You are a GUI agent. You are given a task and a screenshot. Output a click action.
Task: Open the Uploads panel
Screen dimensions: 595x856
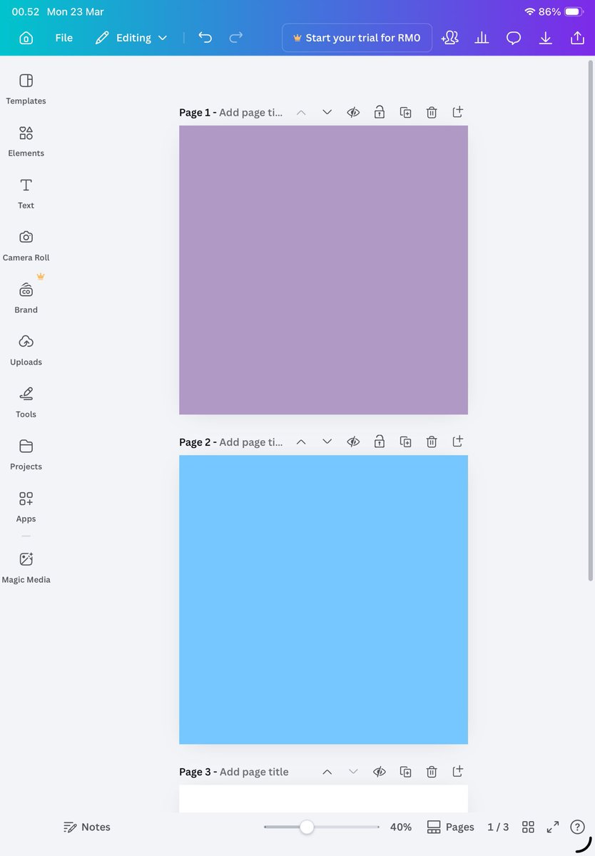pyautogui.click(x=26, y=350)
